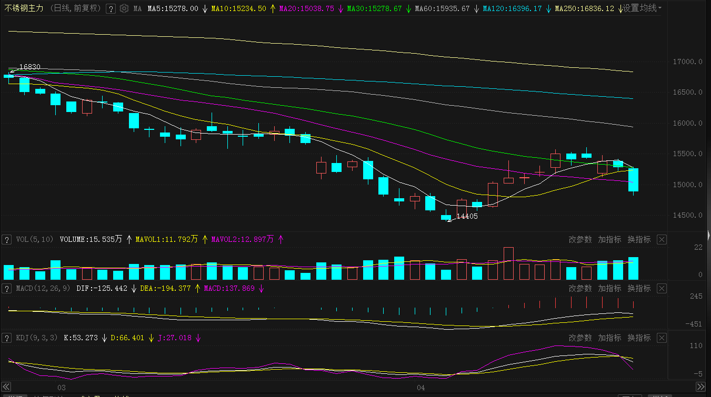The image size is (711, 397).
Task: Select the K:53.273 value
Action: coord(81,338)
